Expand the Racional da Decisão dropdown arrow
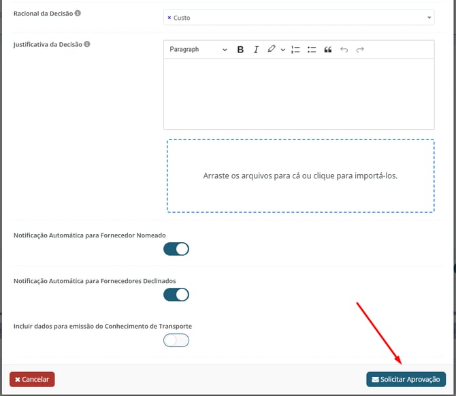 click(429, 18)
